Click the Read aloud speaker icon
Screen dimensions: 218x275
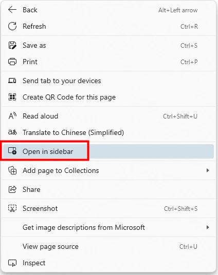12,116
